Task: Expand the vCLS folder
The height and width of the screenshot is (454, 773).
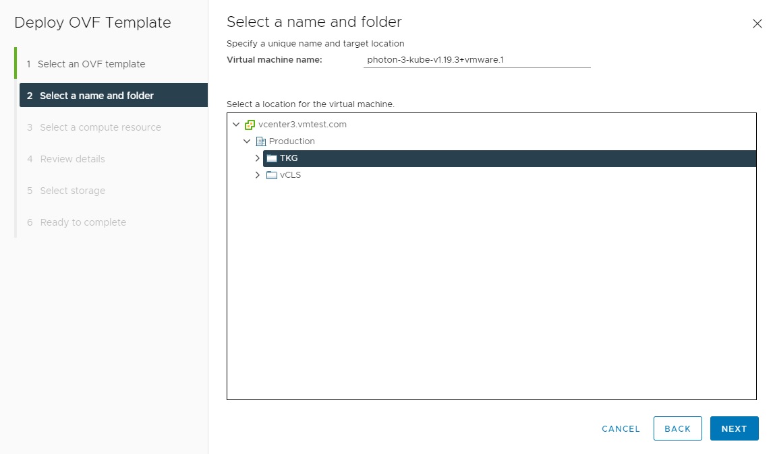Action: pos(257,175)
